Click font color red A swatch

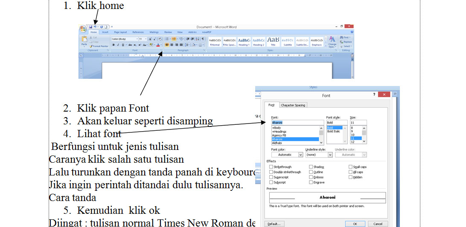(x=158, y=45)
